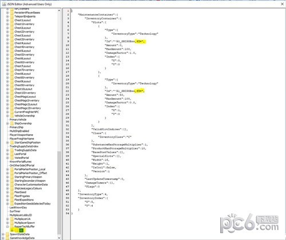The height and width of the screenshot is (240, 286).
Task: Select the ShipUsesLegacyColours tree entry
Action: [x=28, y=188]
